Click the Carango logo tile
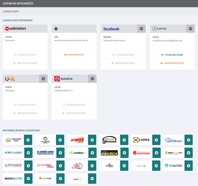The width and height of the screenshot is (198, 186). [x=13, y=166]
